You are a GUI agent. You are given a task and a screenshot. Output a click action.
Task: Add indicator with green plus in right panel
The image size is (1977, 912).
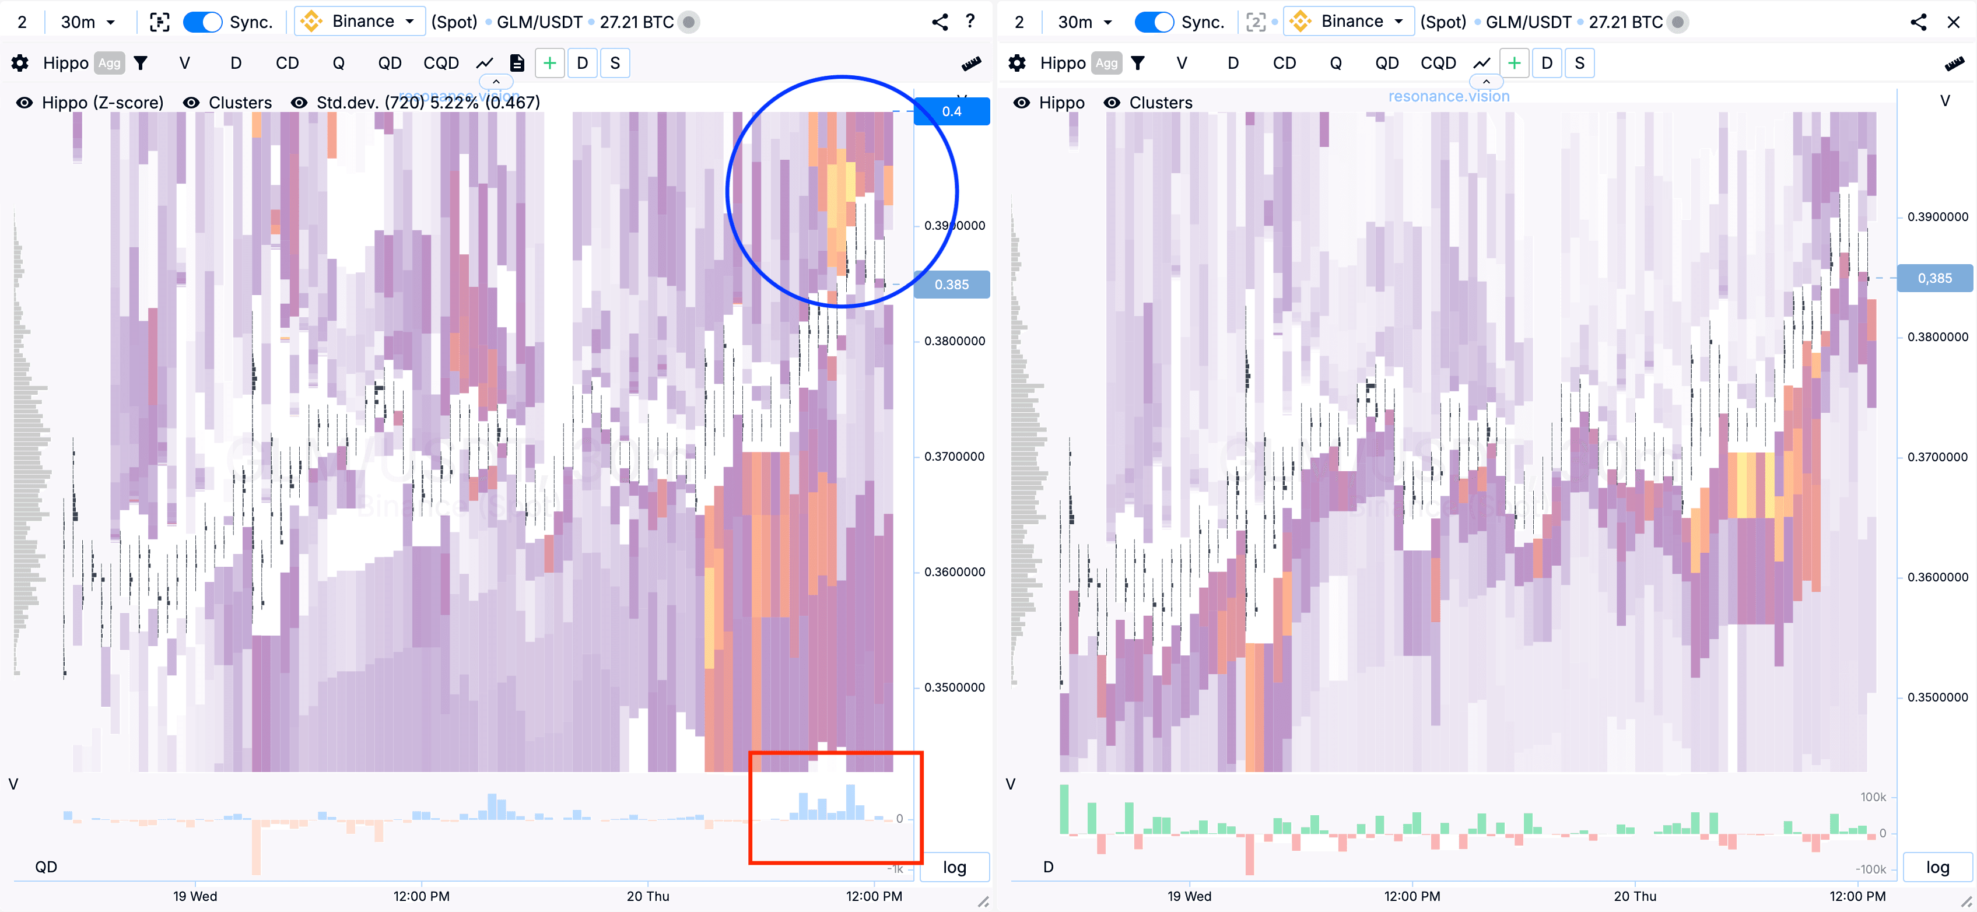point(1513,63)
